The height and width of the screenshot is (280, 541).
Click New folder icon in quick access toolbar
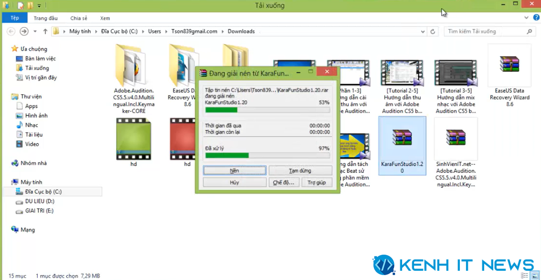30,5
